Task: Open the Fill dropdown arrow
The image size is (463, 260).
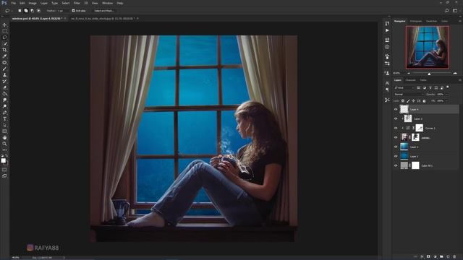Action: pyautogui.click(x=446, y=101)
